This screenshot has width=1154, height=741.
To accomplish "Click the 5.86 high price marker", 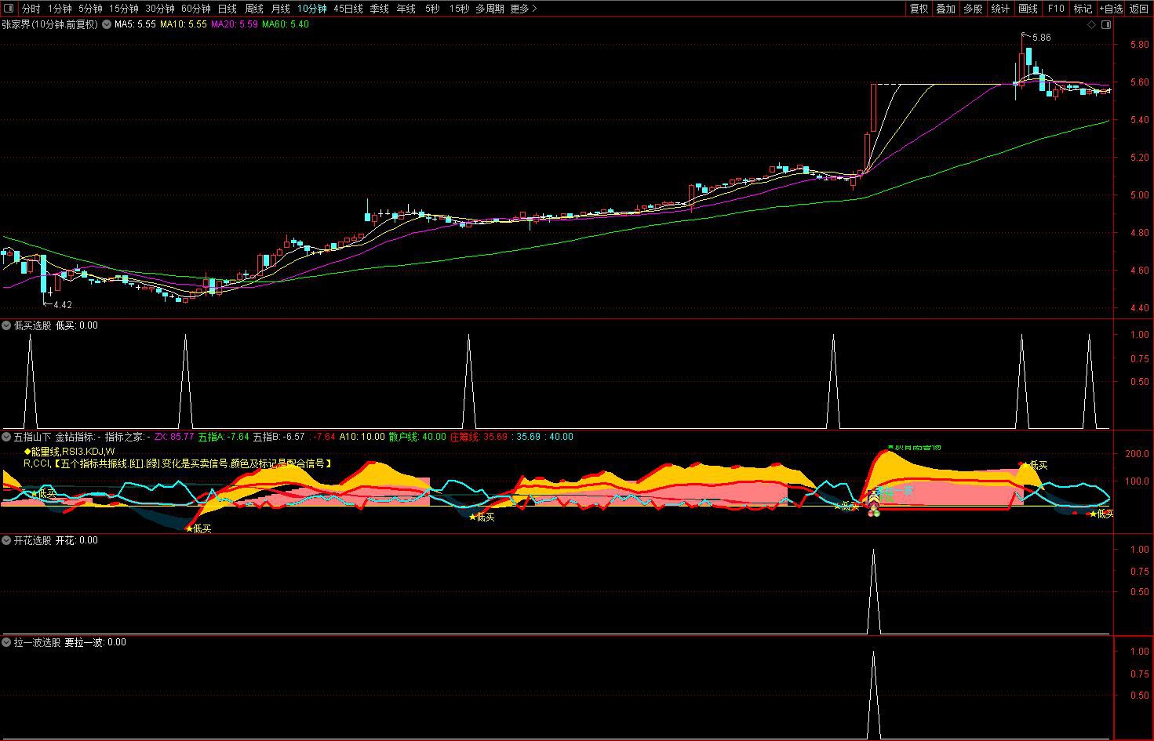I will tap(1042, 38).
